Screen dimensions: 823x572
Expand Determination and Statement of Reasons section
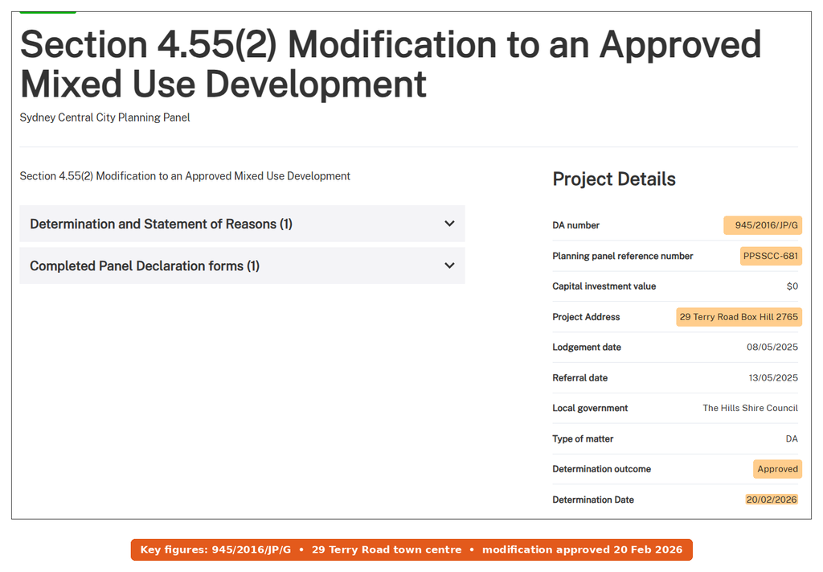[x=242, y=224]
